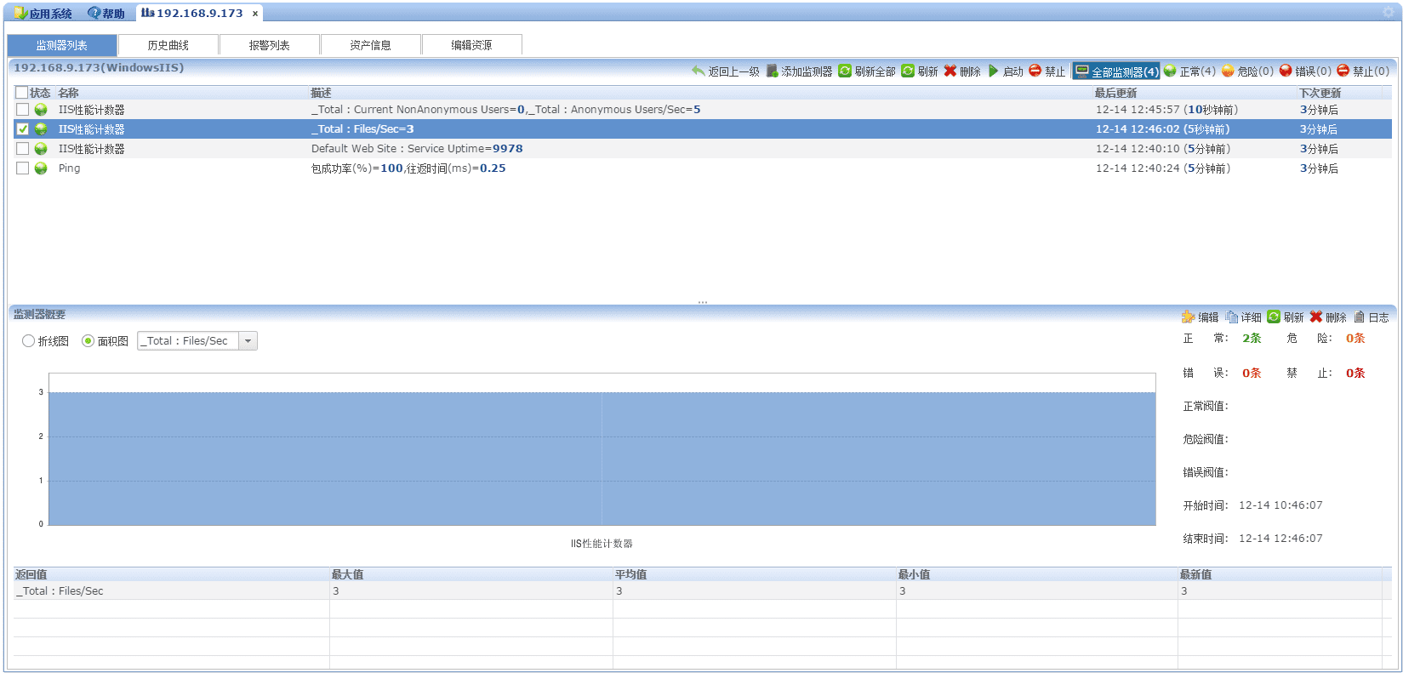Click the _Total : Files/Sec combo box field
This screenshot has height=673, width=1403.
tap(188, 341)
